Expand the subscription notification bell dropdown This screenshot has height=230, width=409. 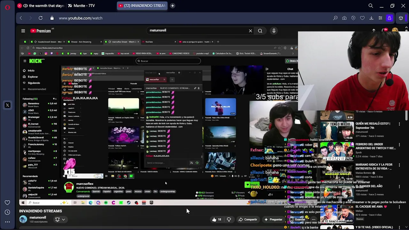60,219
